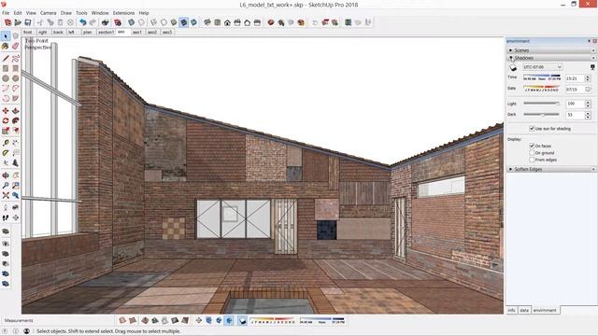Image resolution: width=598 pixels, height=336 pixels.
Task: Activate the Zoom magnifier tool
Action: [6, 185]
